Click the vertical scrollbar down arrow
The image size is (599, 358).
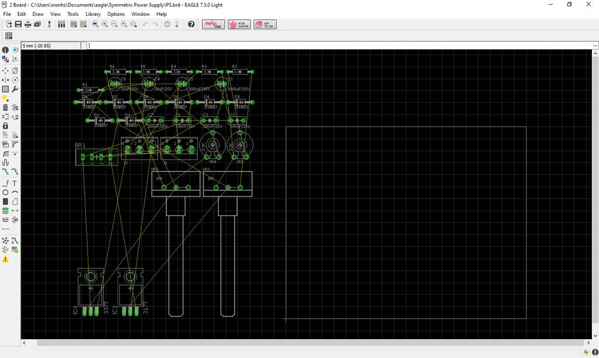pyautogui.click(x=595, y=336)
